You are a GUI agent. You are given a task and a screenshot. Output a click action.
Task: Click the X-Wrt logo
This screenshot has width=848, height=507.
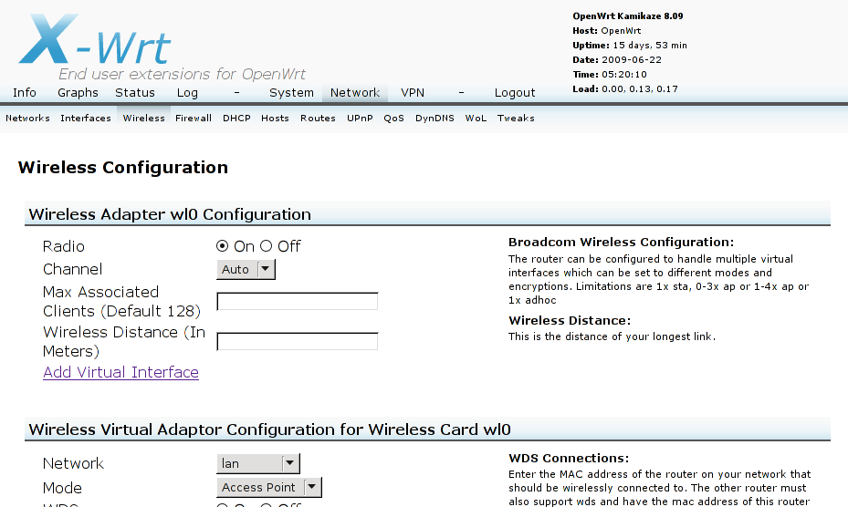point(96,41)
